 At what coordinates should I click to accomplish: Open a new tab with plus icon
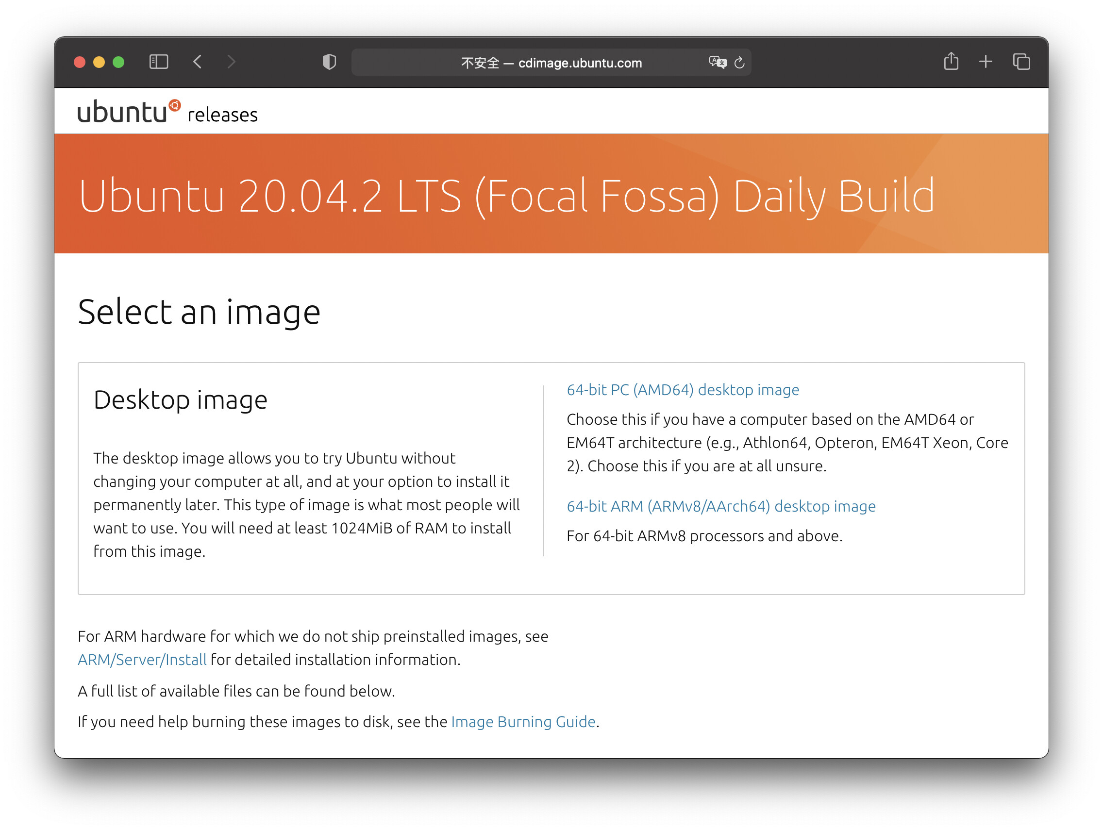[986, 62]
